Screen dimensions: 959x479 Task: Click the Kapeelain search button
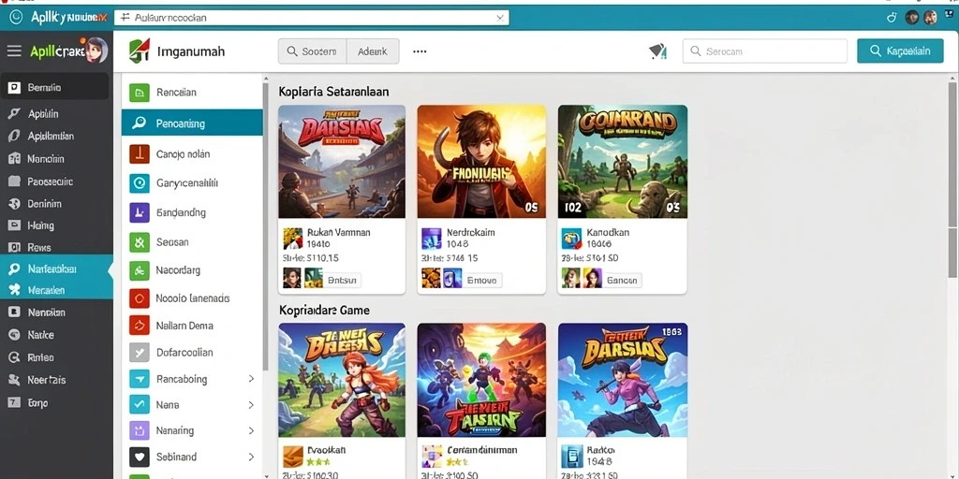[900, 51]
